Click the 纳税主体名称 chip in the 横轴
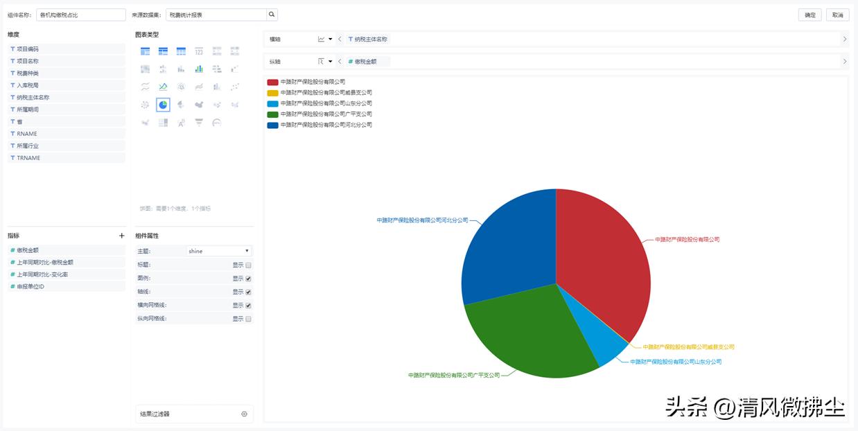The width and height of the screenshot is (858, 431). pos(368,39)
